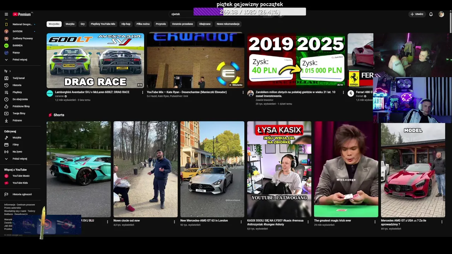The width and height of the screenshot is (452, 254).
Task: Open Do obejrzenia watch later icon
Action: (x=6, y=99)
